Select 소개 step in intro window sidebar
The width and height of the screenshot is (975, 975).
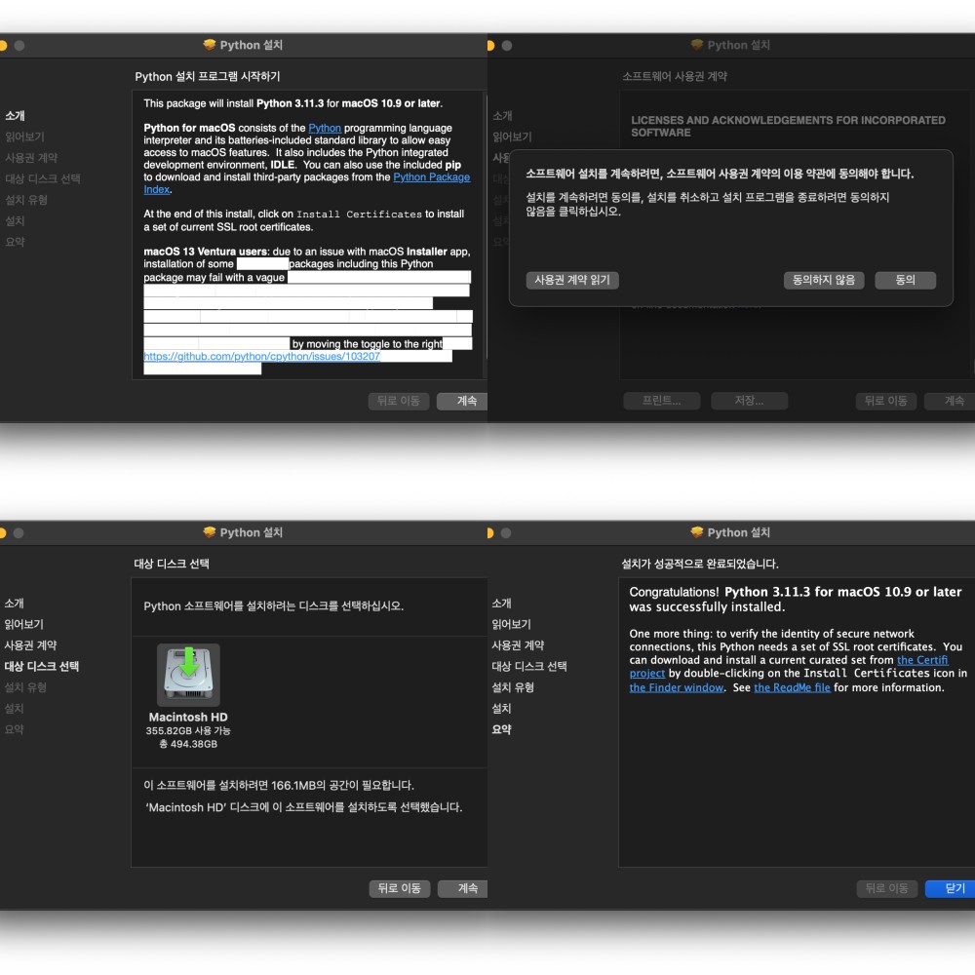point(15,116)
